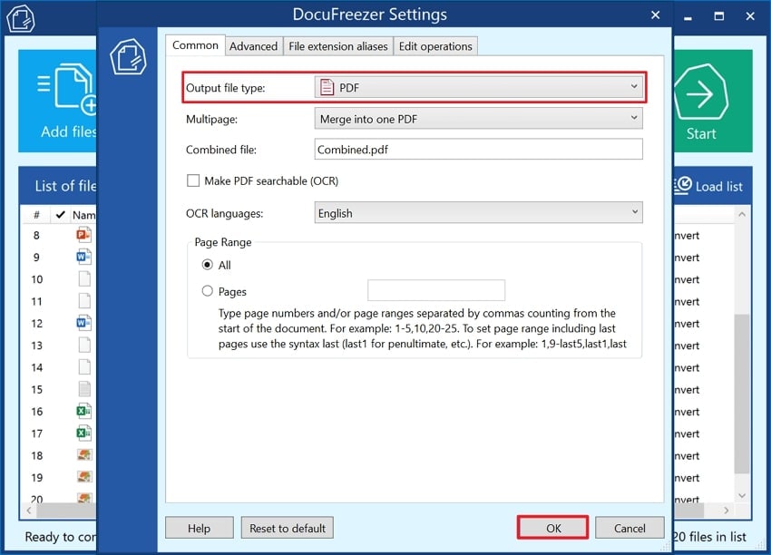
Task: Click the Word file icon in row 9
Action: point(84,257)
